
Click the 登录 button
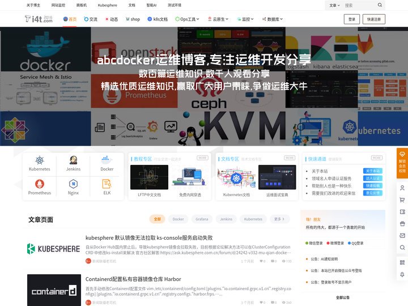coord(352,19)
